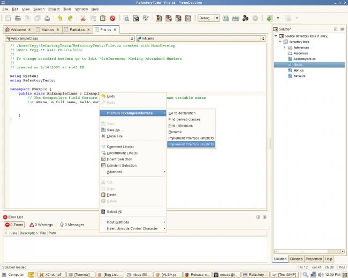The height and width of the screenshot is (278, 348).
Task: Select Find derived classes
Action: (191, 119)
